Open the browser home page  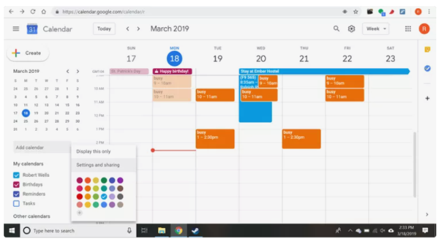[43, 12]
